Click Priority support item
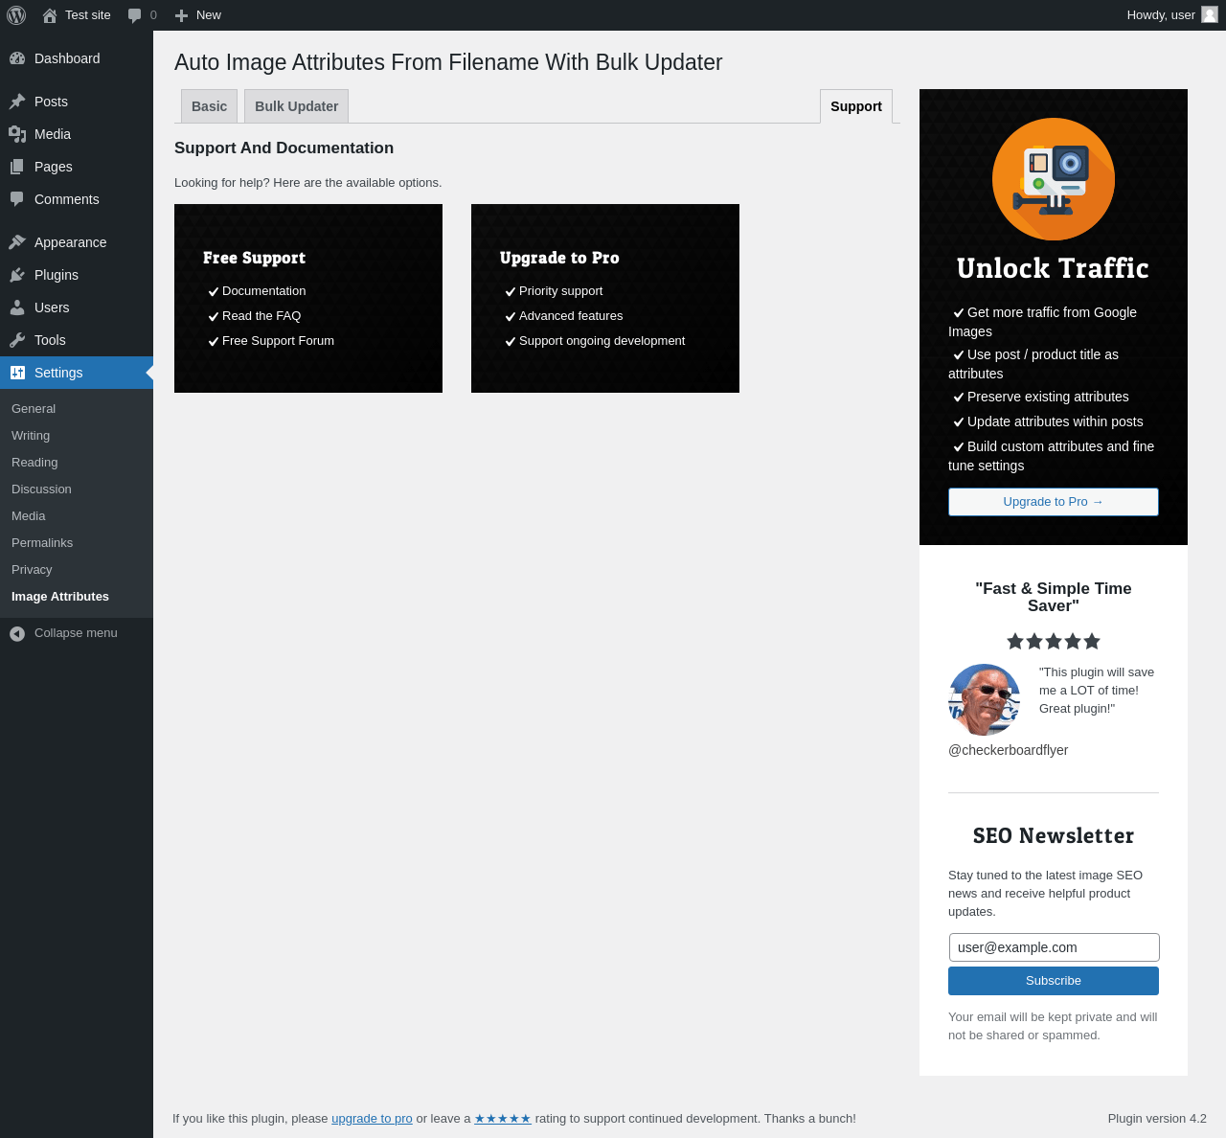The width and height of the screenshot is (1226, 1138). tap(560, 291)
